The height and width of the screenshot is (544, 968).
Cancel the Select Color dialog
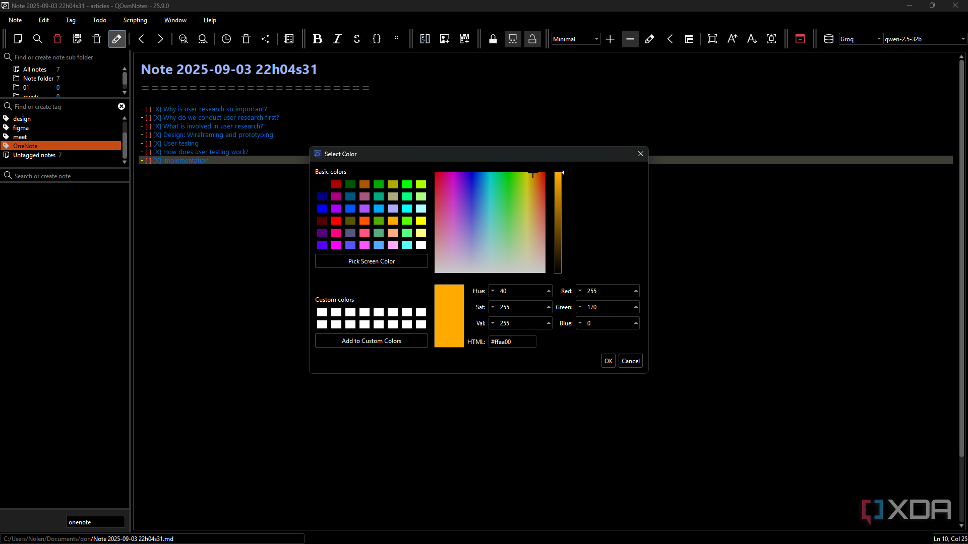(631, 361)
